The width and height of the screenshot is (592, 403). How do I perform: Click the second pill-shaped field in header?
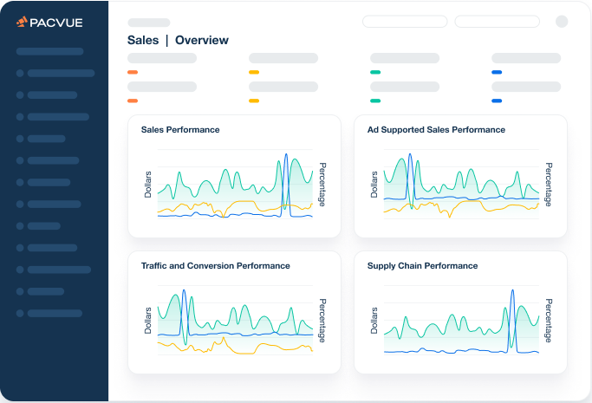click(x=498, y=22)
